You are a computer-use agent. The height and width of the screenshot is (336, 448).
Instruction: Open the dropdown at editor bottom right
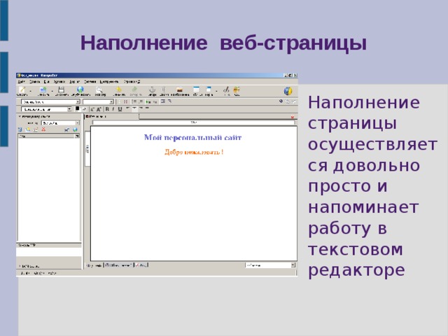click(x=270, y=265)
